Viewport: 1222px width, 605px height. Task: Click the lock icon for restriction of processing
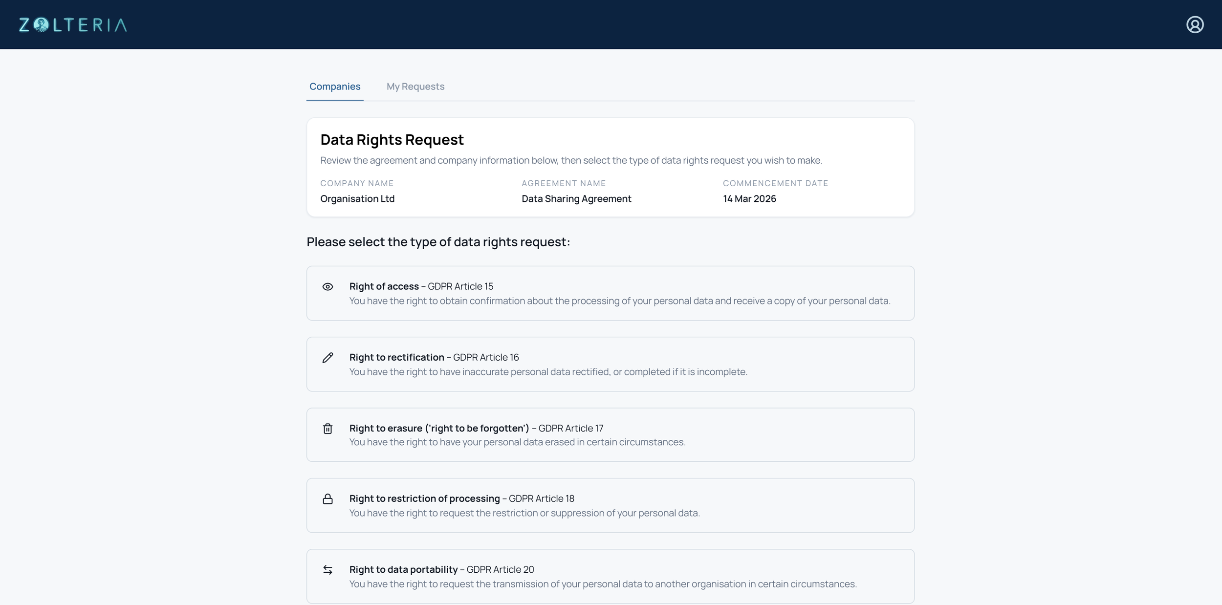click(x=327, y=499)
